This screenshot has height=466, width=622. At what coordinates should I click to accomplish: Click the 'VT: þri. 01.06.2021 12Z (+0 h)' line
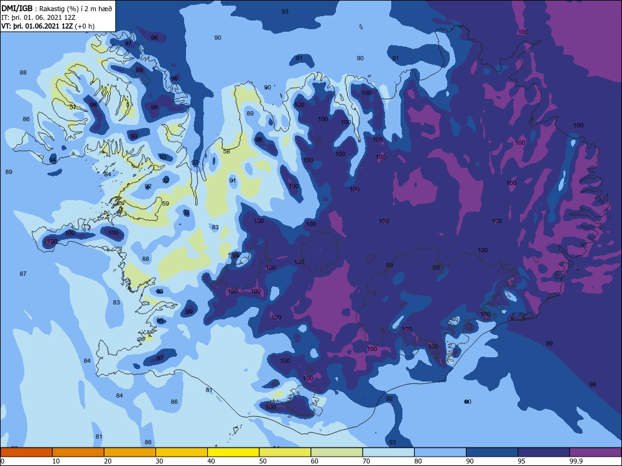(x=48, y=26)
